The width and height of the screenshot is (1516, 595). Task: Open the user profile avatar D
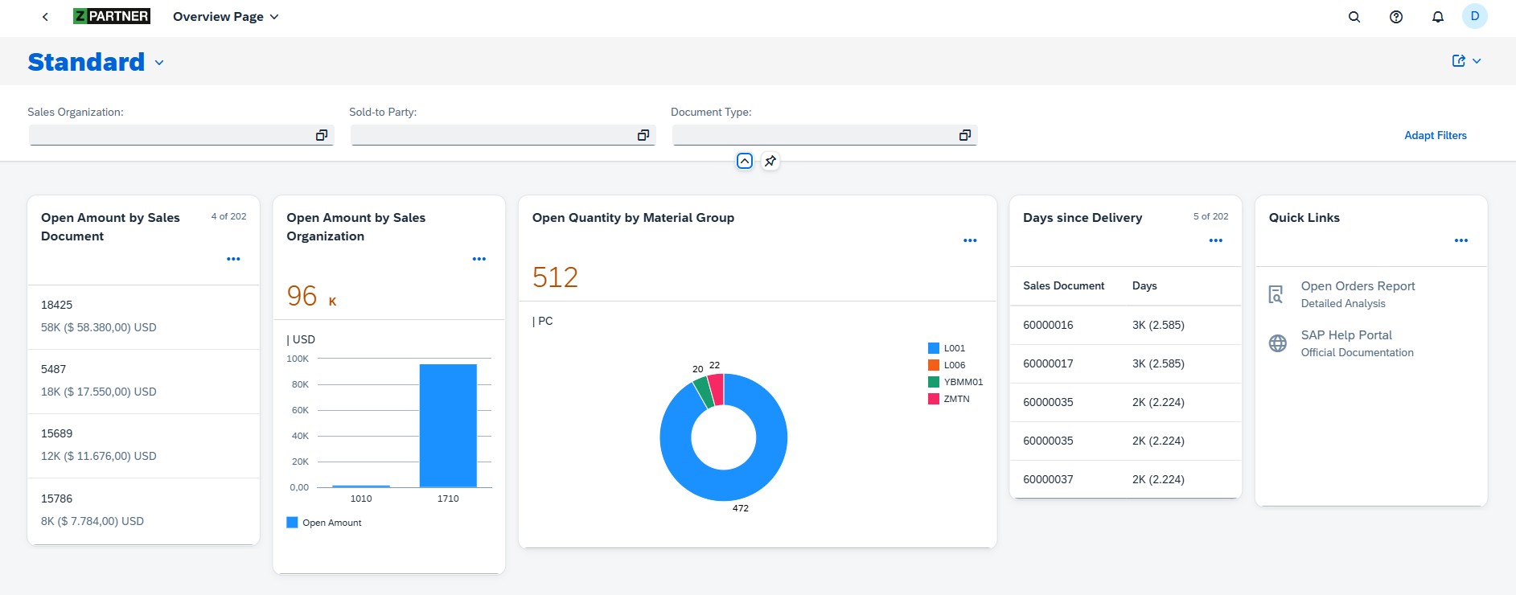click(x=1474, y=16)
